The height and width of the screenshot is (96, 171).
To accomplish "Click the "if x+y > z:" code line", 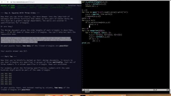I will coord(94,39).
